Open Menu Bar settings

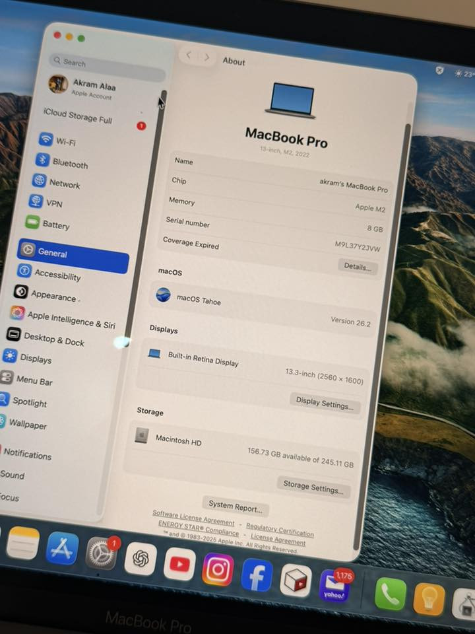click(x=26, y=379)
